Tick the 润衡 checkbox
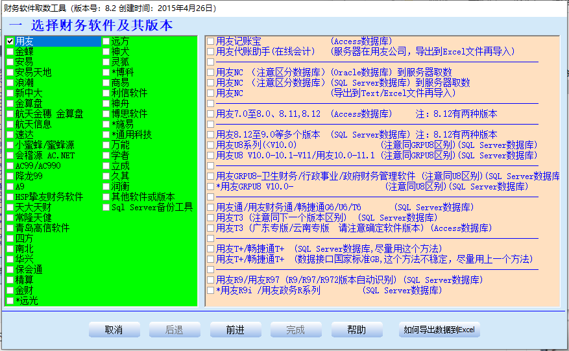 [106, 187]
